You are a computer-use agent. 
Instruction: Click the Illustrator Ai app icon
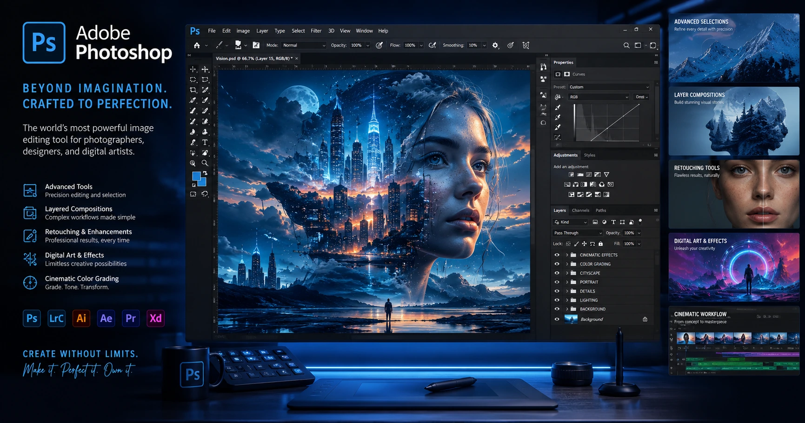81,318
